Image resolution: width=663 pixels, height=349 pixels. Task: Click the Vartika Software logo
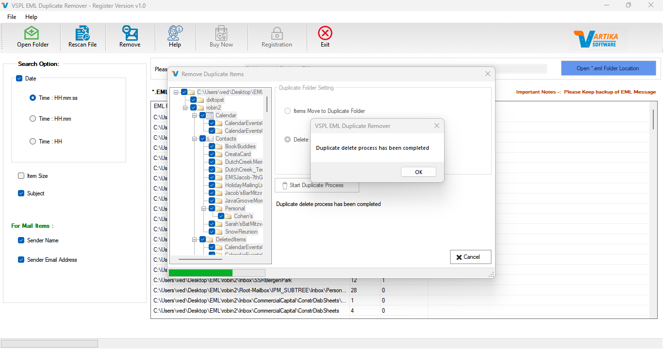coord(596,39)
